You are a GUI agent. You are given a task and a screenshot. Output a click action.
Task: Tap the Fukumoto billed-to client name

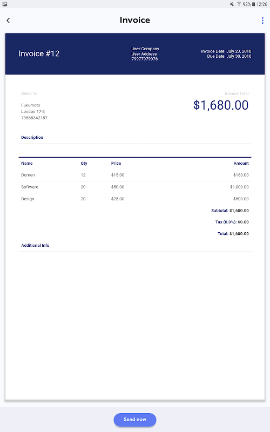click(x=31, y=105)
